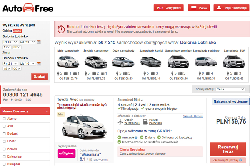Open the pickup day Pt 18 dropdown
Image resolution: width=250 pixels, height=166 pixels.
[x=10, y=42]
